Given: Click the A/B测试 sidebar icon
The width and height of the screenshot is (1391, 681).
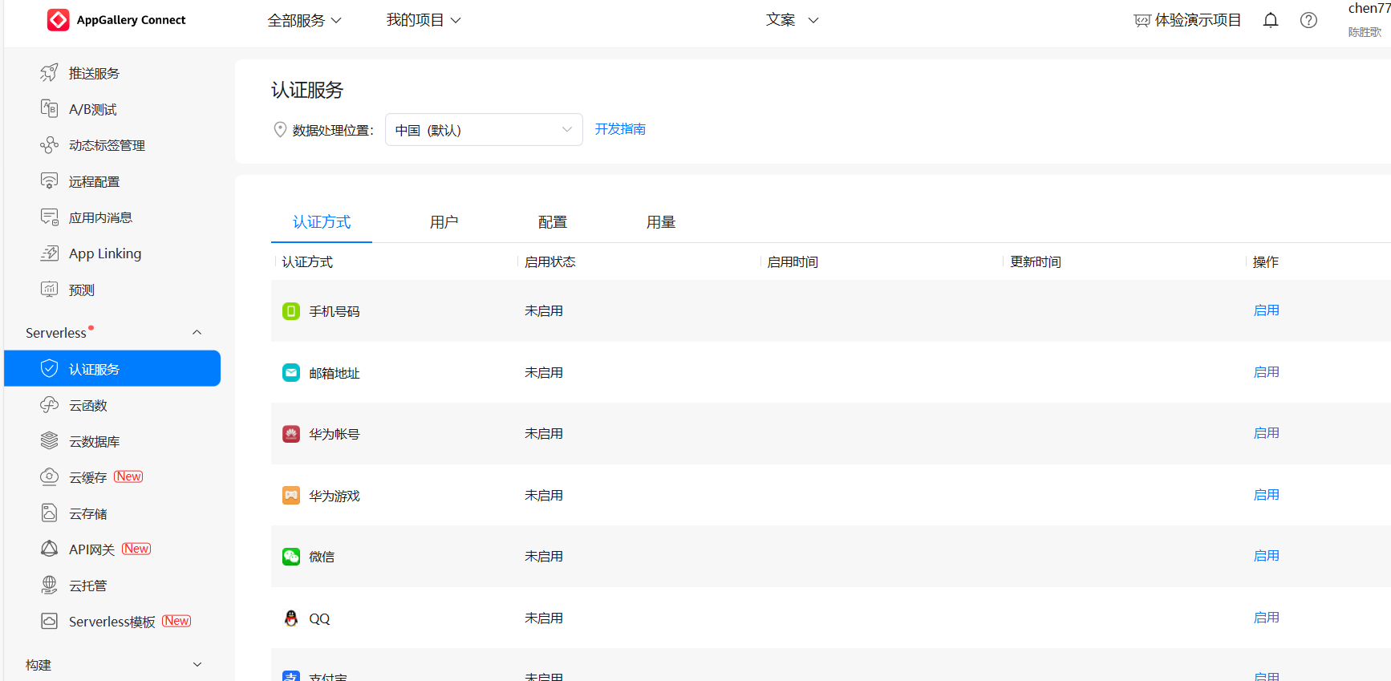Looking at the screenshot, I should (x=49, y=109).
